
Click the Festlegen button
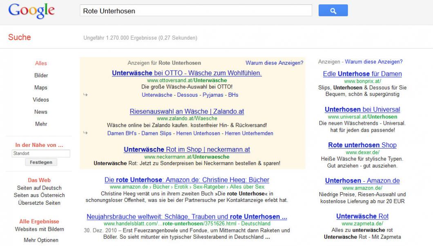[41, 162]
